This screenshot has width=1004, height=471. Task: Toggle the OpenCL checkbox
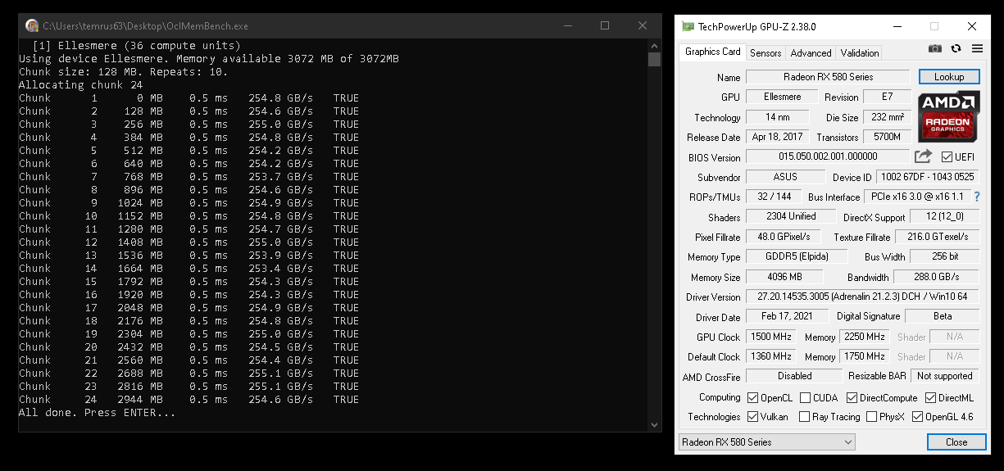pos(752,398)
